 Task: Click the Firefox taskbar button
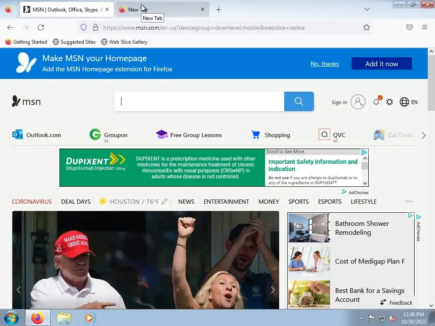(x=38, y=318)
